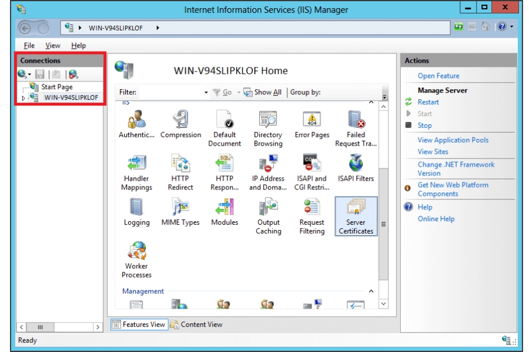
Task: Open the File menu
Action: (29, 46)
